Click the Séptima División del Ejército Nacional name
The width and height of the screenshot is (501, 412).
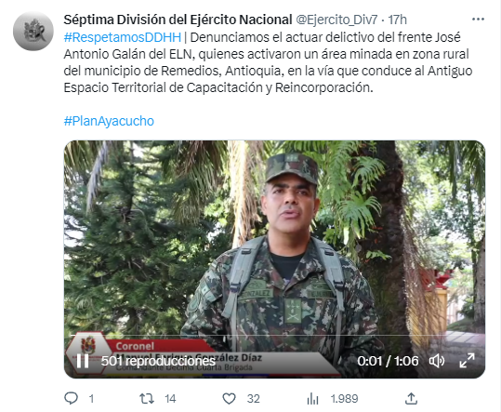(x=178, y=20)
